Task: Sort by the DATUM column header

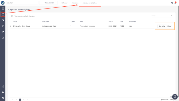Action: click(111, 22)
